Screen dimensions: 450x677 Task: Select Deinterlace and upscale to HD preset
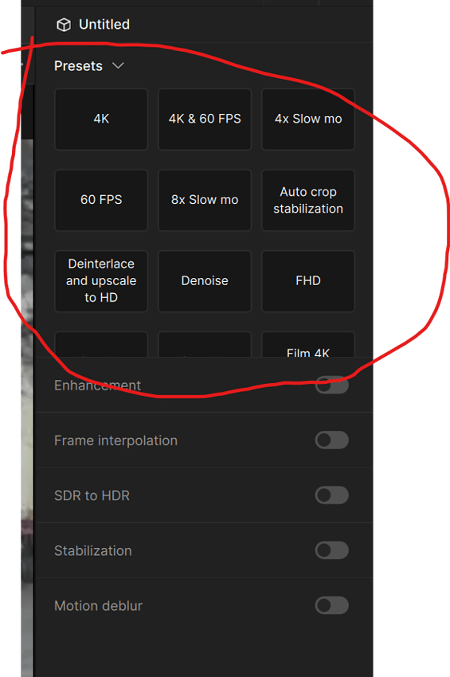point(101,281)
